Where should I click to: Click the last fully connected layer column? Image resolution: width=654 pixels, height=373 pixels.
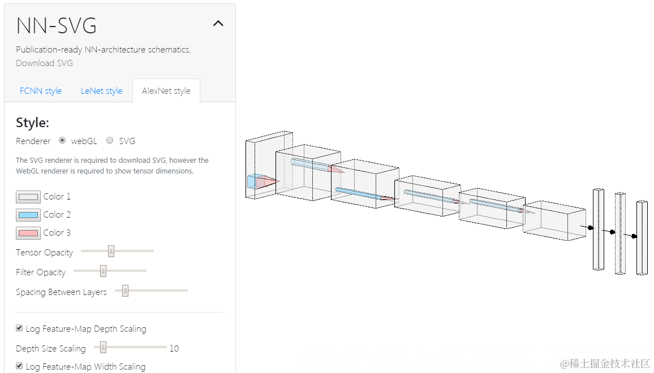[x=642, y=237]
